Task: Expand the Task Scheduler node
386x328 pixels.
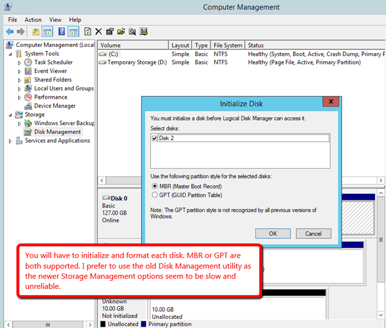Action: (19, 62)
